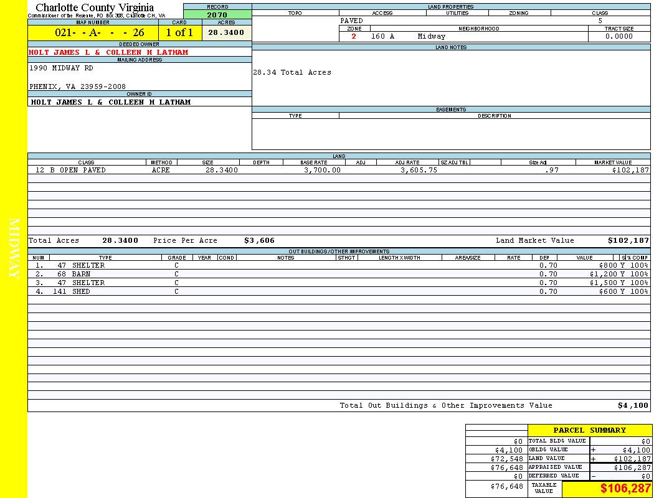Click the PARCEL SUMMARY header
The image size is (654, 498).
click(589, 430)
